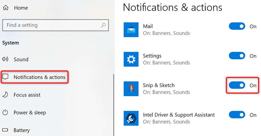
Task: Open Snip & Sketch notification entry by name
Action: pyautogui.click(x=159, y=85)
